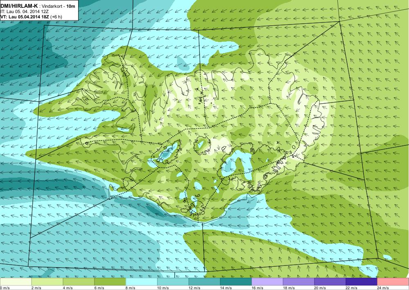The width and height of the screenshot is (409, 290).
Task: Select the teal swatch at 12 m/s
Action: pyautogui.click(x=204, y=282)
